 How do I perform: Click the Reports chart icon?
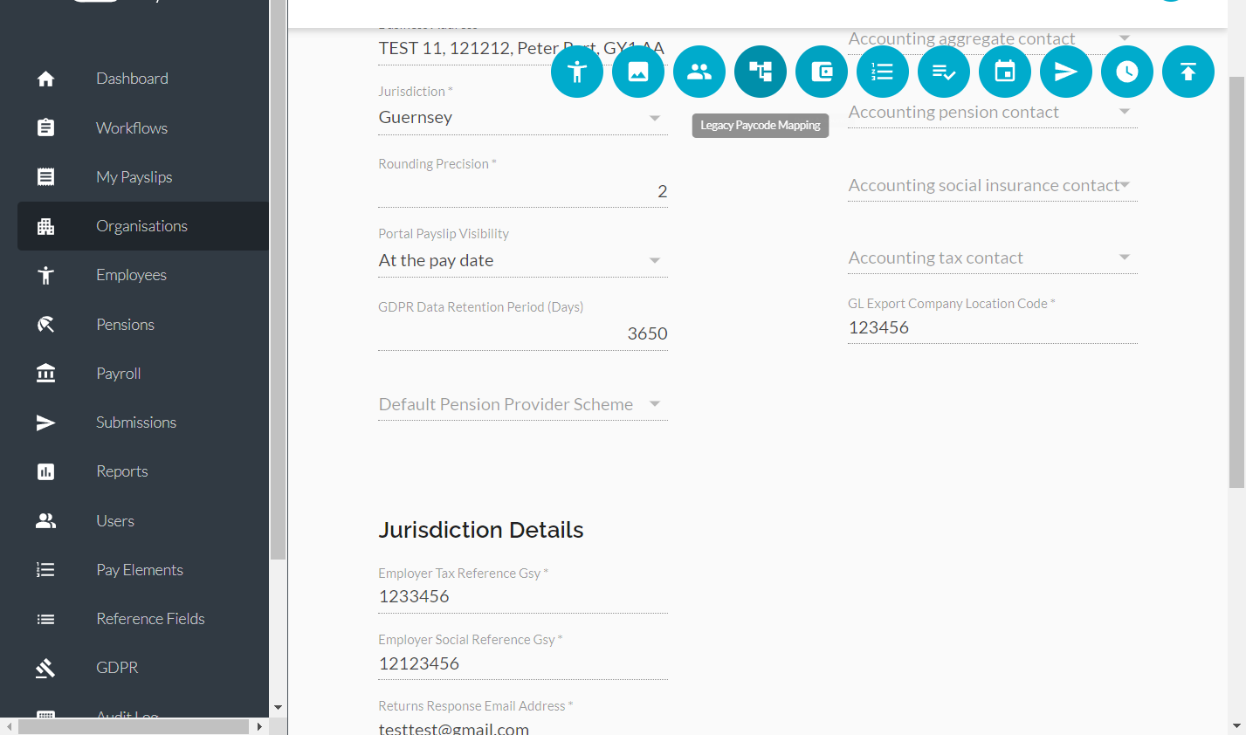[x=46, y=471]
